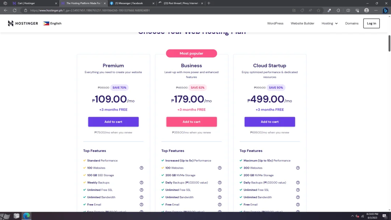
Task: Add Cloud Startup plan to cart
Action: (270, 122)
